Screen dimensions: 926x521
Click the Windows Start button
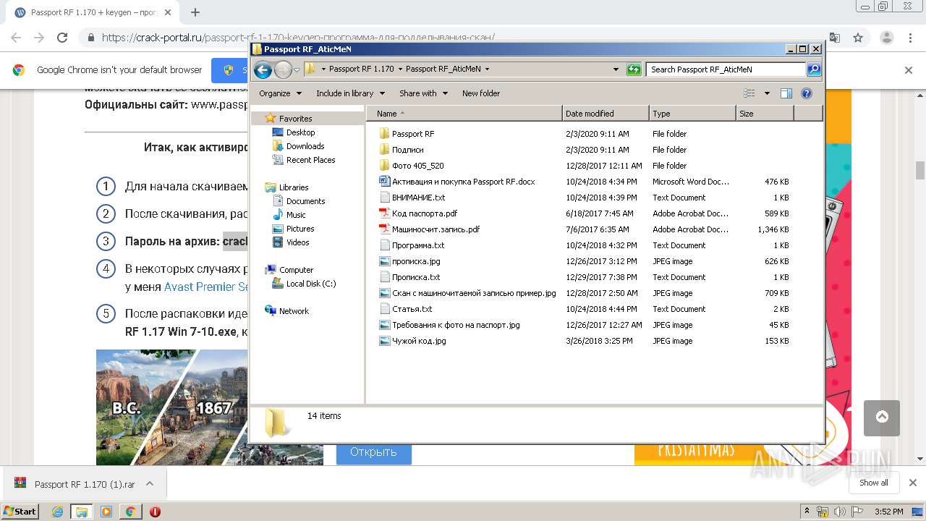(x=20, y=512)
